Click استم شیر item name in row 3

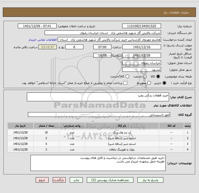click(x=122, y=144)
